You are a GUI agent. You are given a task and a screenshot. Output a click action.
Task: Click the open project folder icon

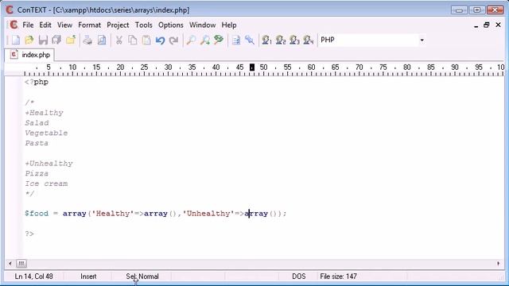71,41
